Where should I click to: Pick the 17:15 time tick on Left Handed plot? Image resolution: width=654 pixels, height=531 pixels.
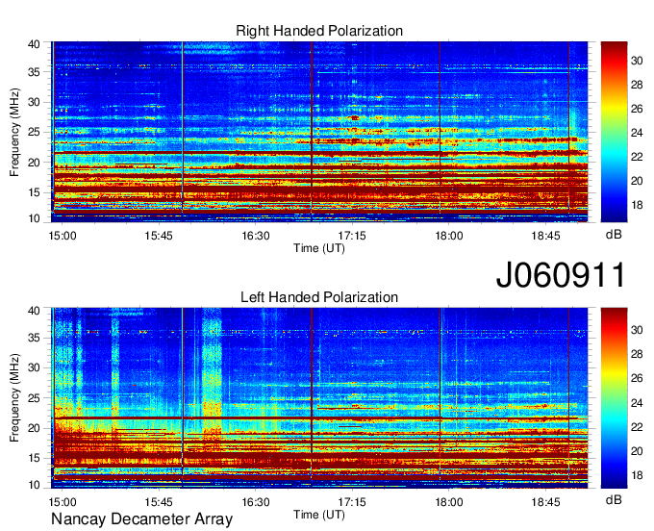352,502
